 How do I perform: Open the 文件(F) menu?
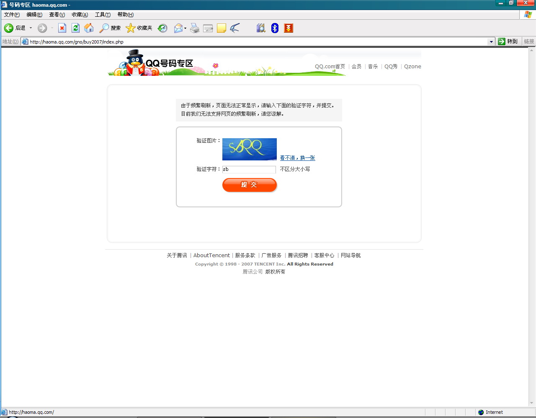coord(12,15)
